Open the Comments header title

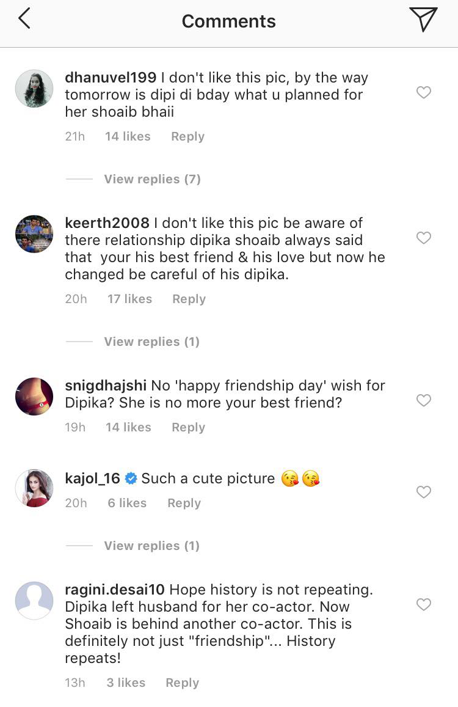228,20
